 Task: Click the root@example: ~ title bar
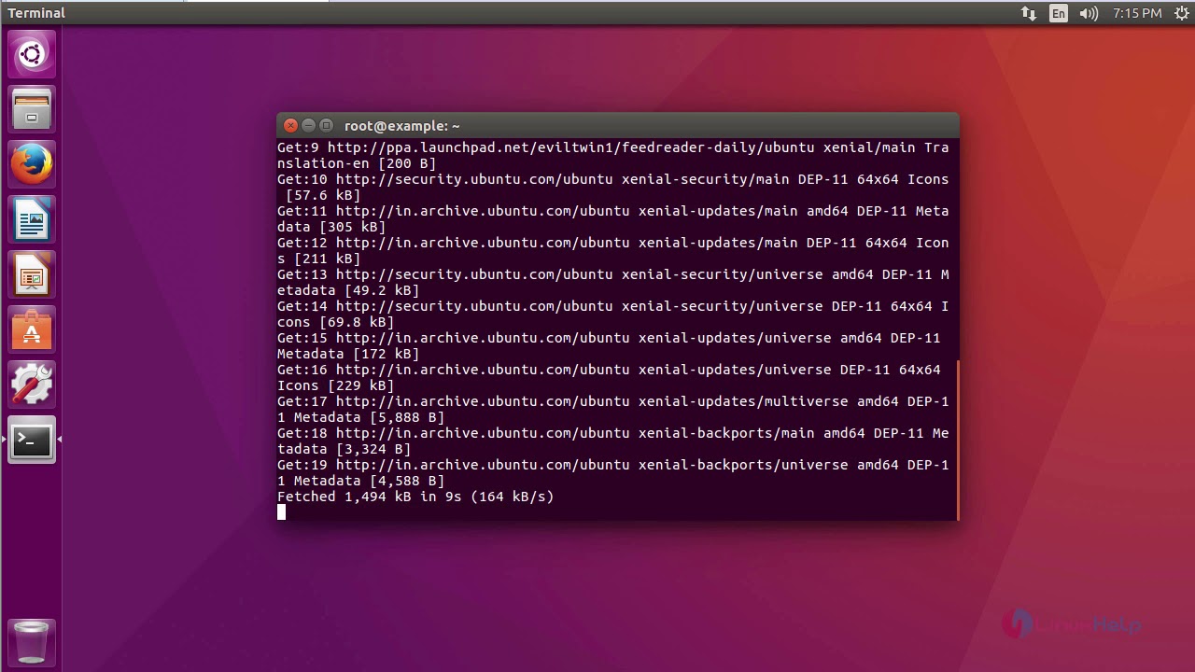pos(618,125)
